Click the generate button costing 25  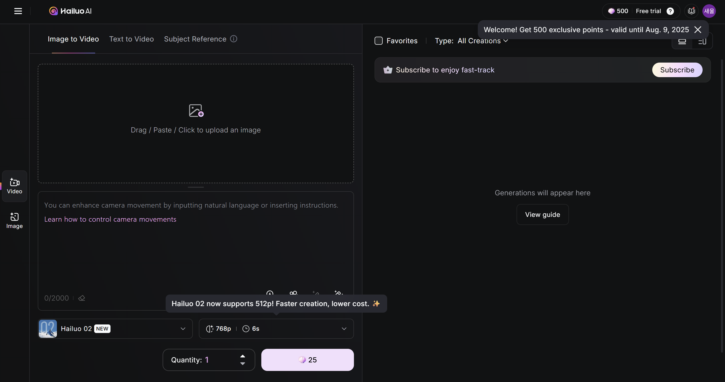coord(307,360)
